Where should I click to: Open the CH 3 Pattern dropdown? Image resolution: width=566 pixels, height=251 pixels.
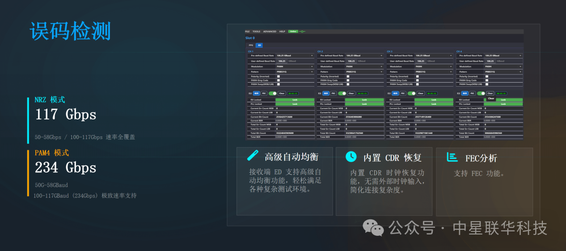(x=451, y=71)
